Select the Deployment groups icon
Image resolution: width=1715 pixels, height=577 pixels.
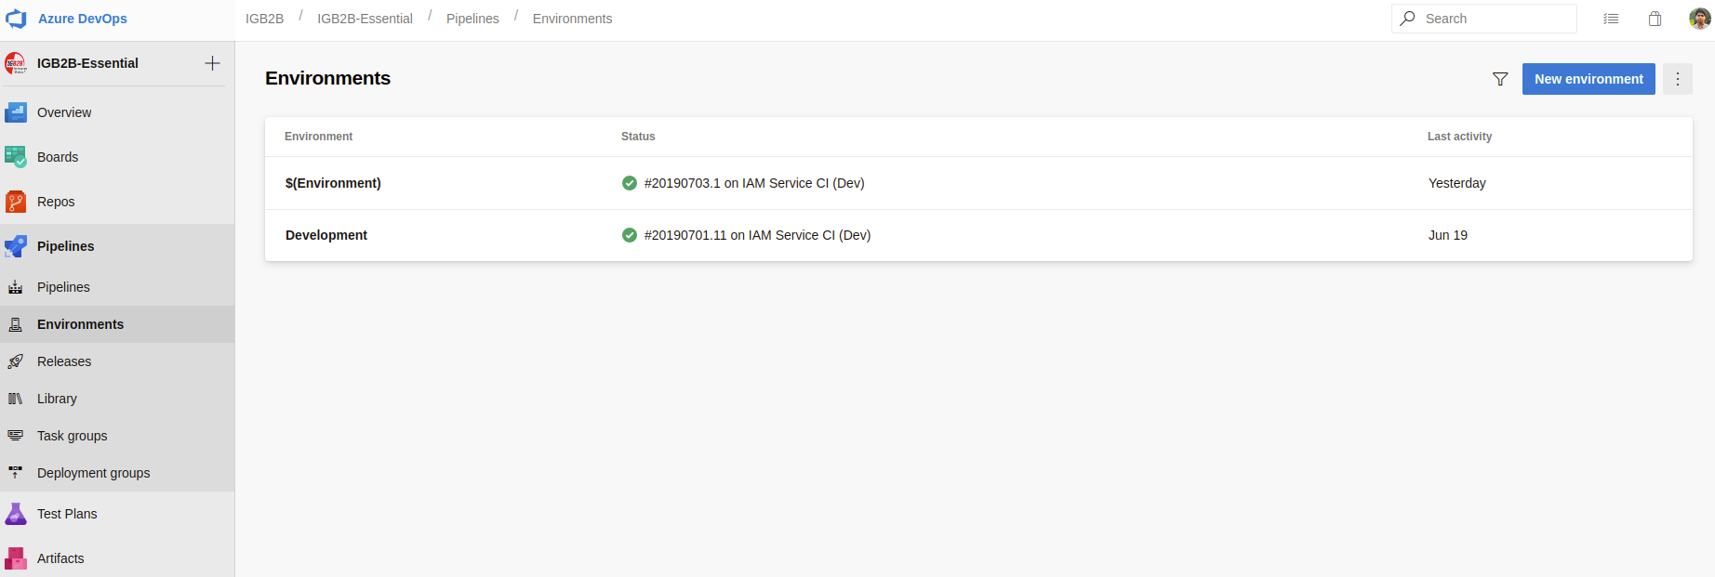16,473
